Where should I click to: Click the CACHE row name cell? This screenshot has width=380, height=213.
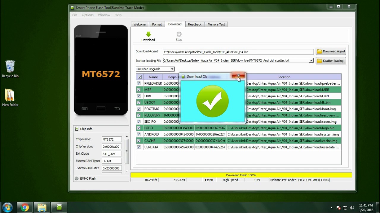click(x=153, y=141)
